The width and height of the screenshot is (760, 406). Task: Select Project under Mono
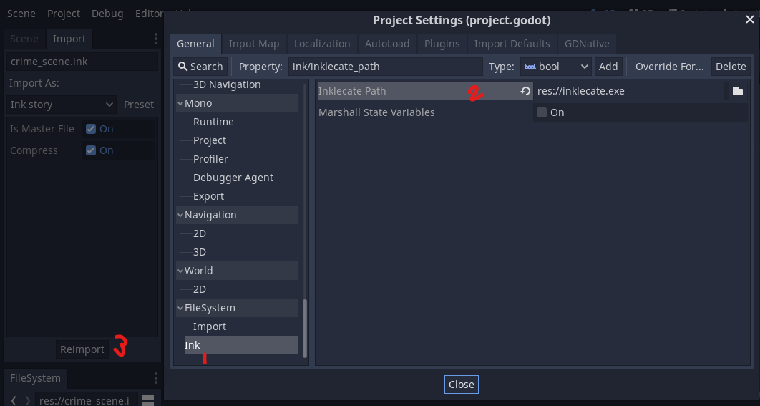tap(210, 140)
